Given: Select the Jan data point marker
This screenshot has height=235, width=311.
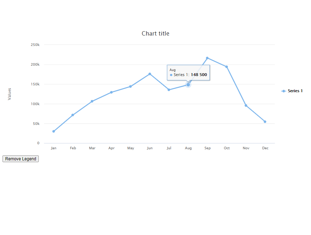Looking at the screenshot, I should click(54, 131).
